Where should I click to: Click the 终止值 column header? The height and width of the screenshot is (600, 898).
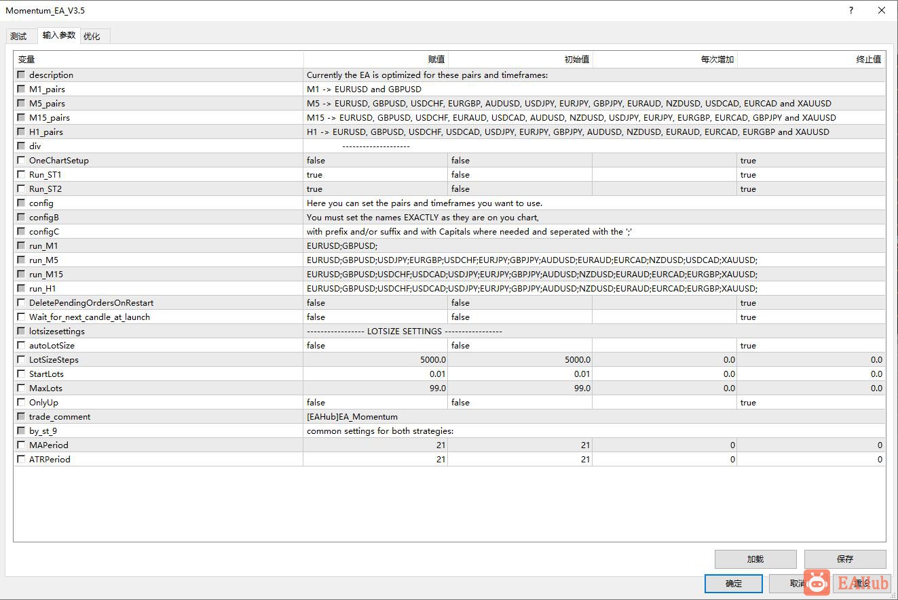click(811, 60)
